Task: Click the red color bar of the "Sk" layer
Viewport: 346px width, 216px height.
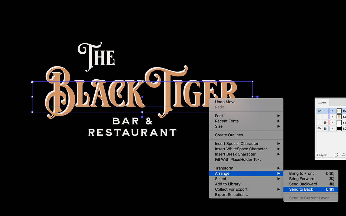Action: pyautogui.click(x=329, y=123)
